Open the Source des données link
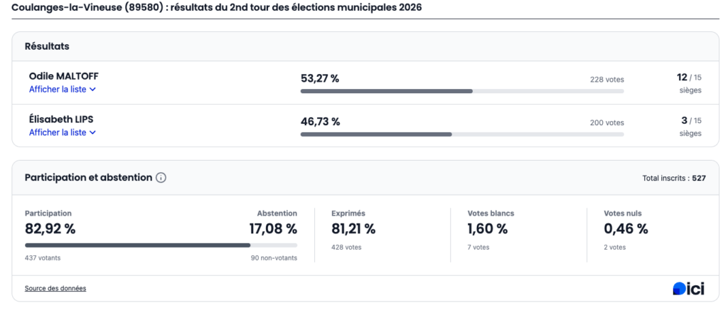This screenshot has width=728, height=313. tap(55, 288)
